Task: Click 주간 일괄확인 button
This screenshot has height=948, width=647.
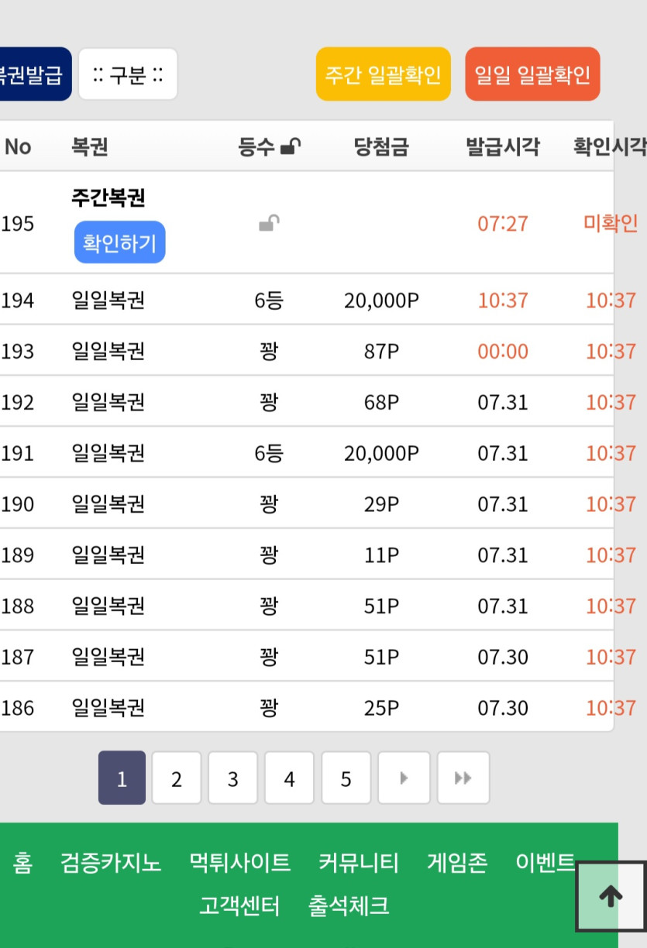Action: (x=383, y=74)
